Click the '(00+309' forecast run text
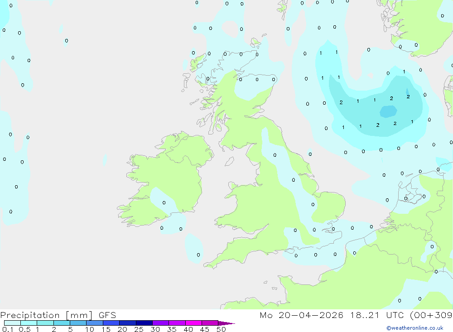Viewport: 453px width, 332px height. [431, 315]
